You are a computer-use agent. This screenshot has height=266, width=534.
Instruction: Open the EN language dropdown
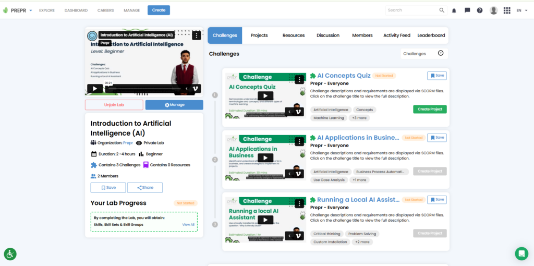(521, 10)
